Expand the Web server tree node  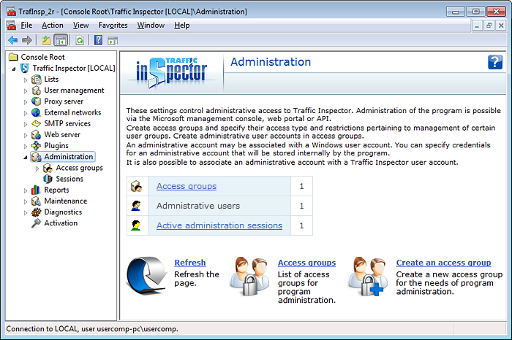(x=25, y=135)
